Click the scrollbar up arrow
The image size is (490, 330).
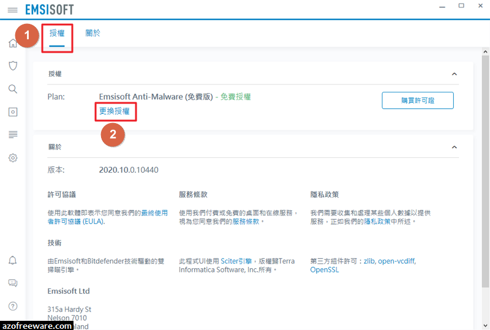(485, 52)
